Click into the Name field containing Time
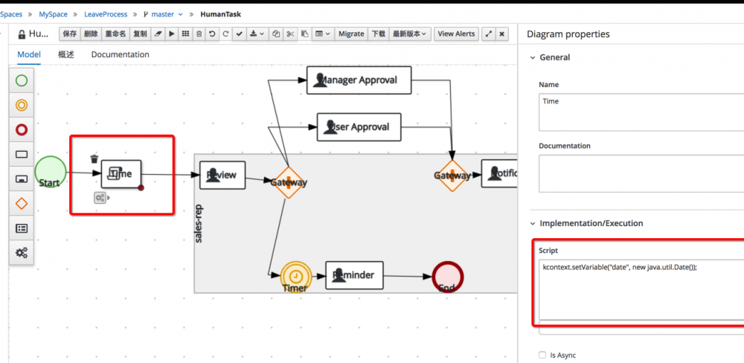 [641, 112]
